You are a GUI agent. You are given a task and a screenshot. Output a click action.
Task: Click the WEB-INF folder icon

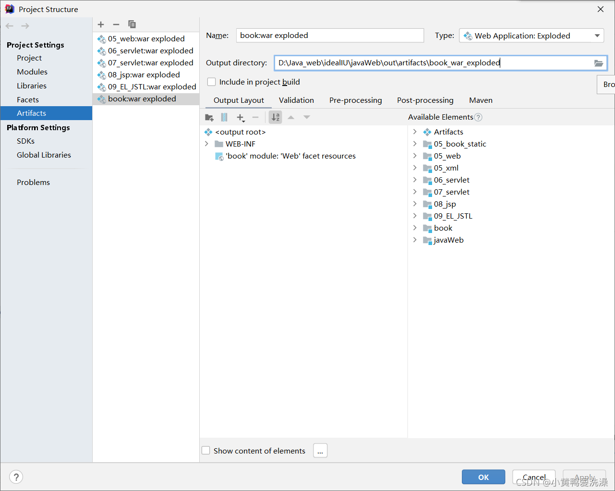coord(219,144)
